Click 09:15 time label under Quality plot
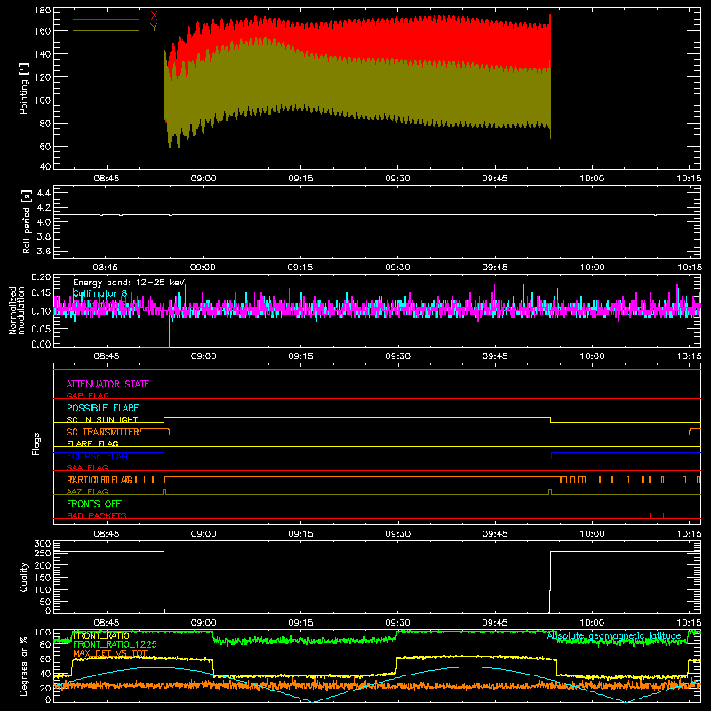 [x=300, y=623]
